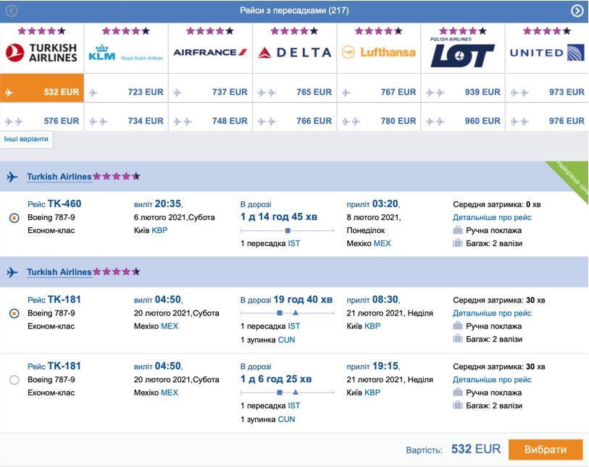589x467 pixels.
Task: Choose the Delta airline logo
Action: pyautogui.click(x=294, y=53)
